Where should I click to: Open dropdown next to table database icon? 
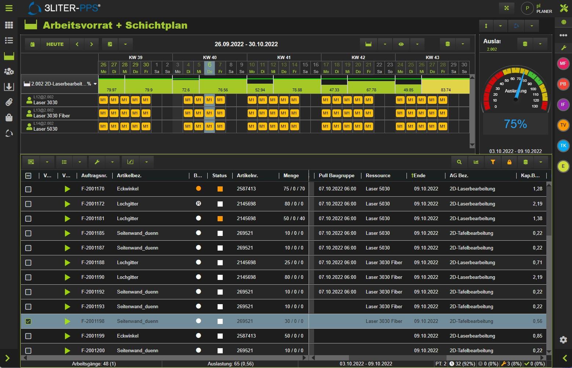tap(540, 162)
